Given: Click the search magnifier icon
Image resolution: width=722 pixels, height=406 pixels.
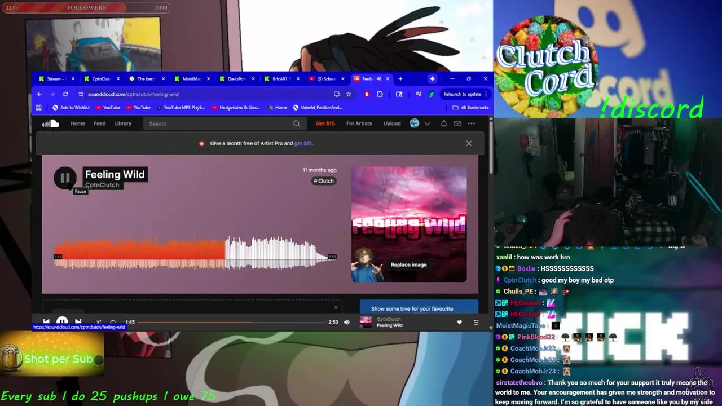Looking at the screenshot, I should (x=297, y=123).
